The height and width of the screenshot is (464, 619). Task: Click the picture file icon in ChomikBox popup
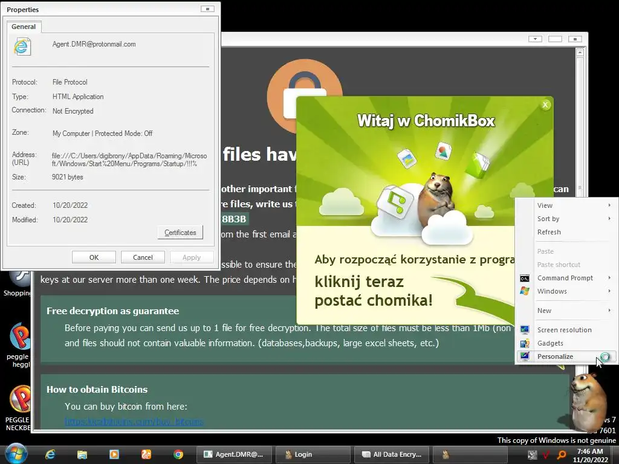pyautogui.click(x=407, y=158)
